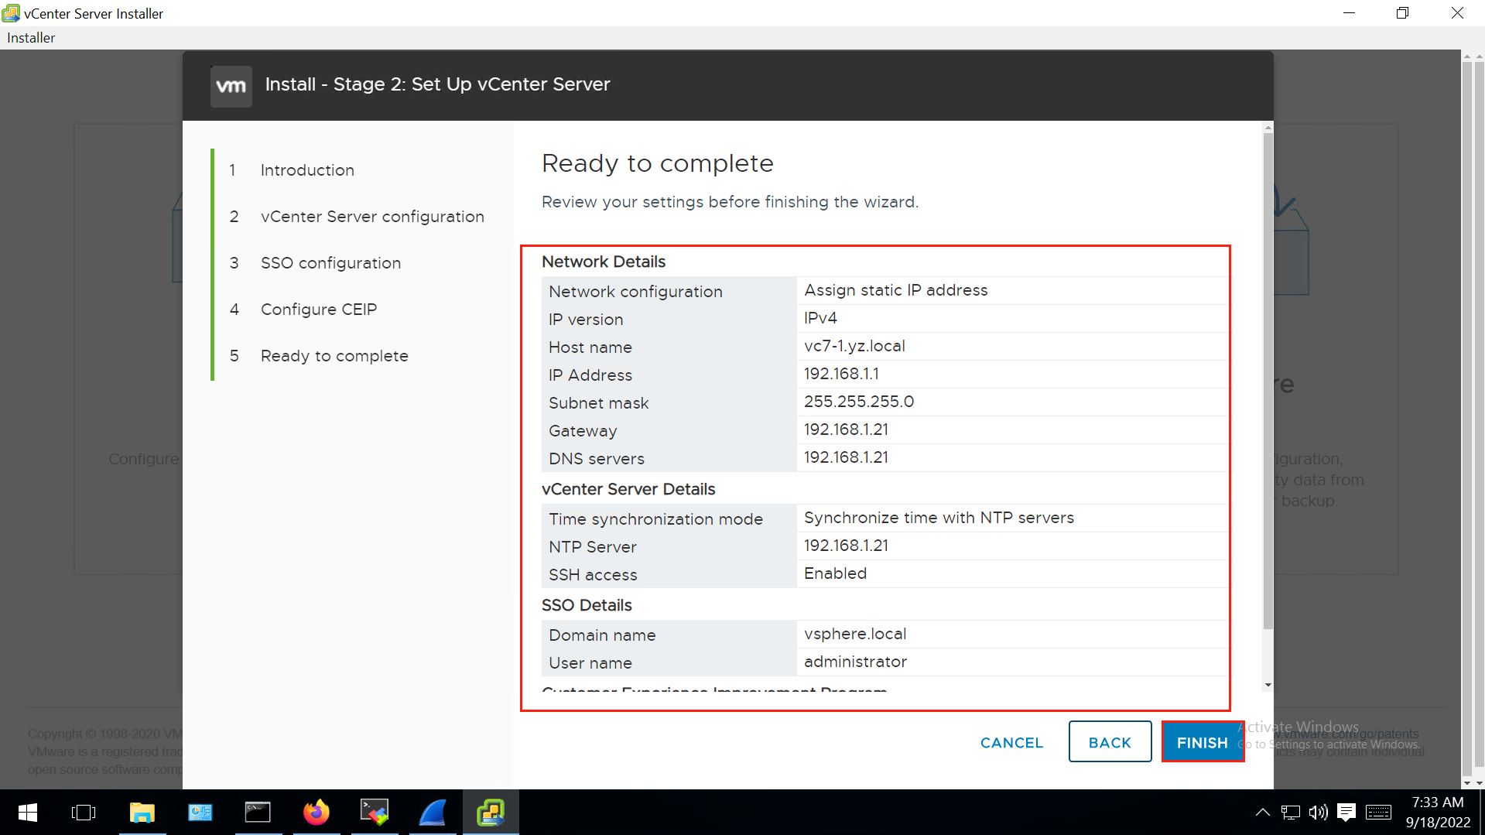Click wizard scrollbar down arrow
1485x835 pixels.
1268,685
